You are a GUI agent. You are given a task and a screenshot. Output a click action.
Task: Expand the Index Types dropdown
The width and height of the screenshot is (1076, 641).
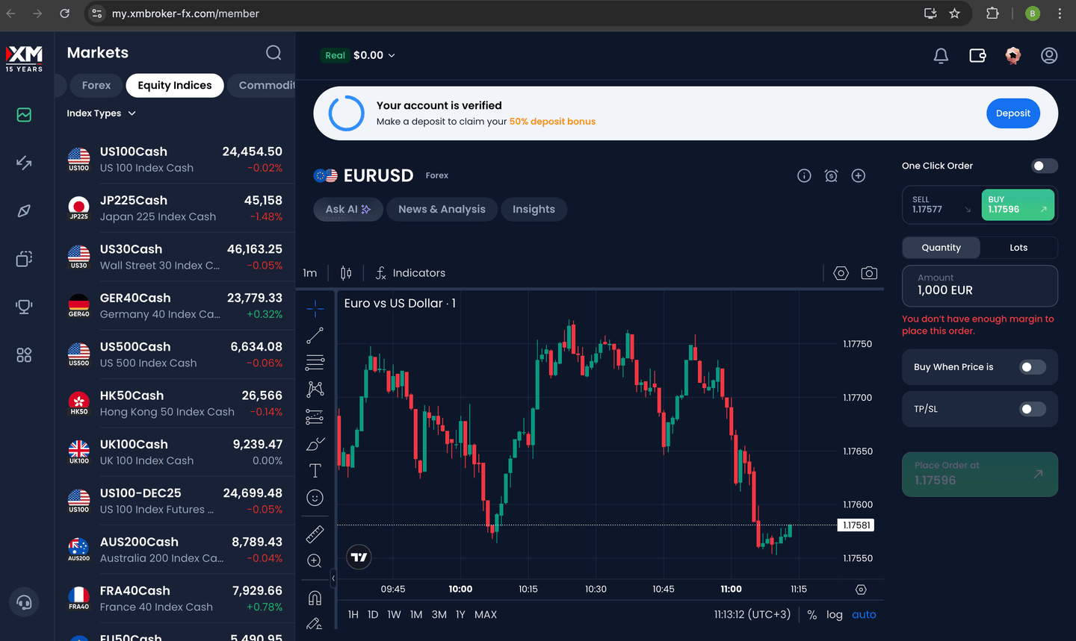point(102,113)
